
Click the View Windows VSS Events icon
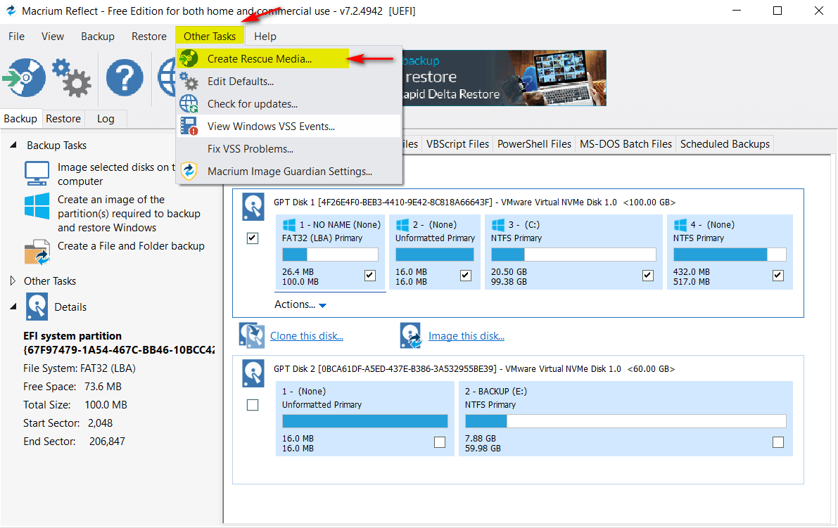(189, 126)
